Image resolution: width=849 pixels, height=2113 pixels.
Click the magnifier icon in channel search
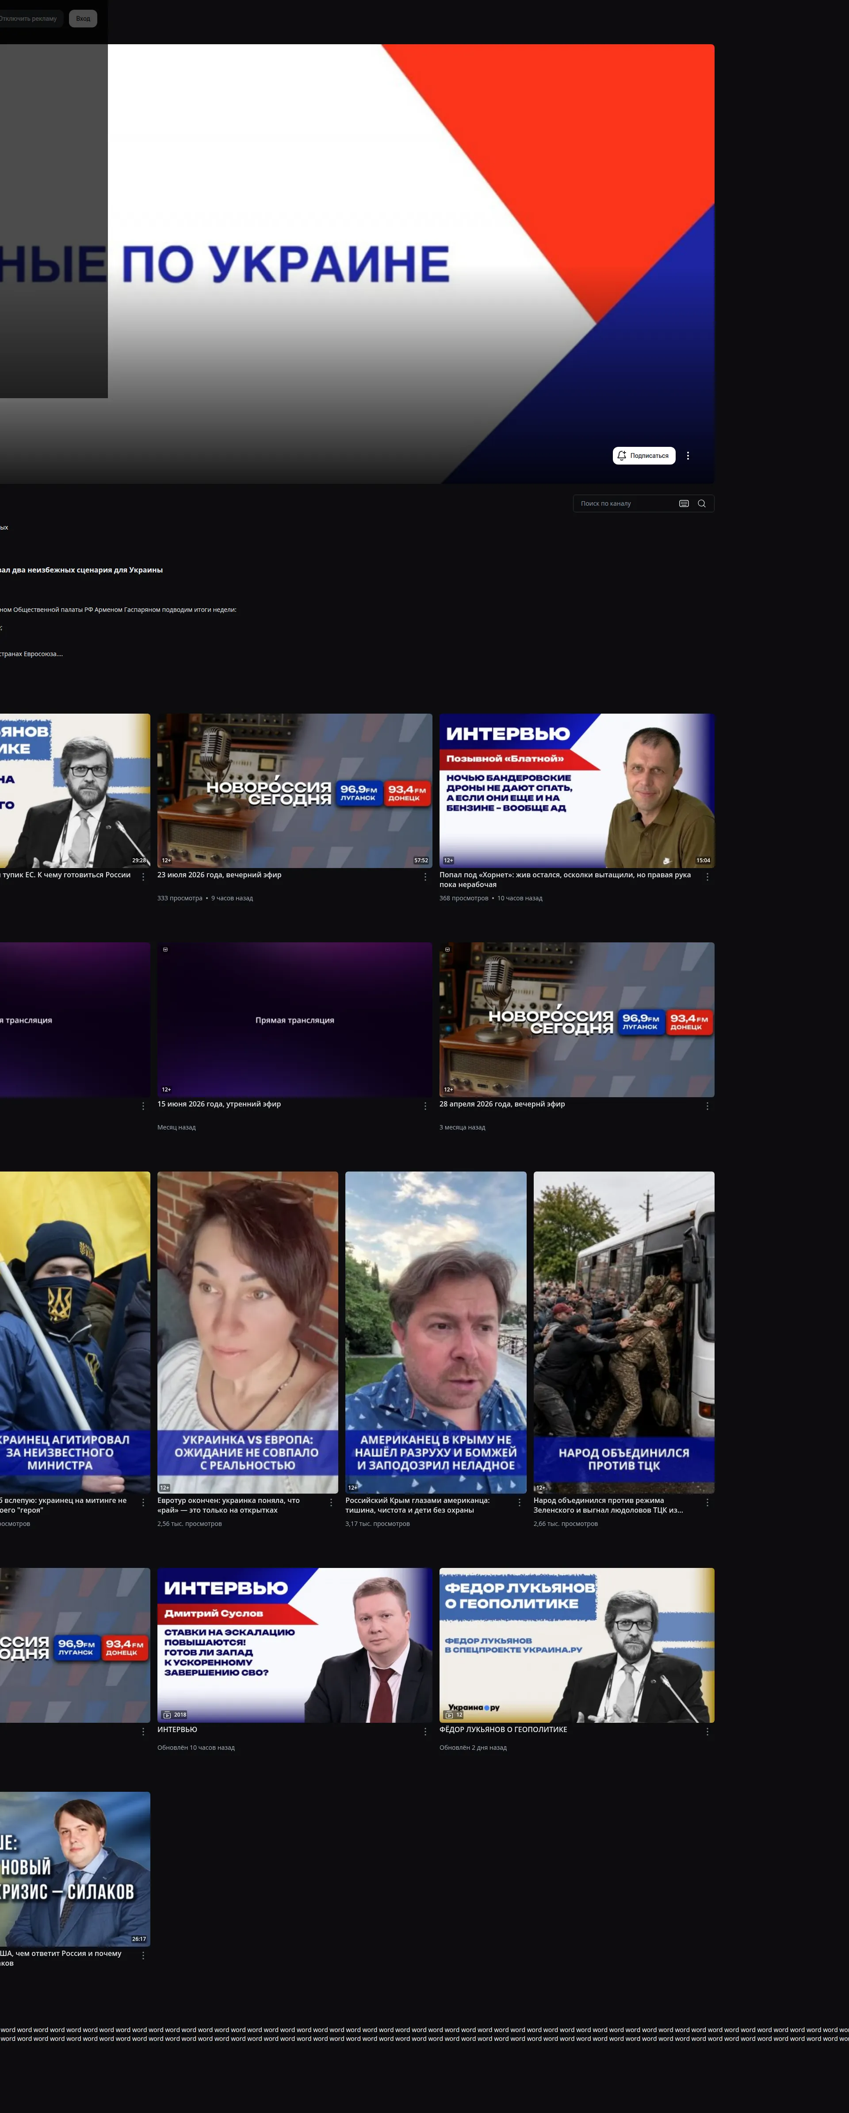[x=701, y=503]
